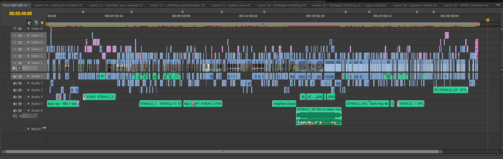Open Set Display Style for Audio 6
The height and width of the screenshot is (159, 503).
pyautogui.click(x=15, y=116)
